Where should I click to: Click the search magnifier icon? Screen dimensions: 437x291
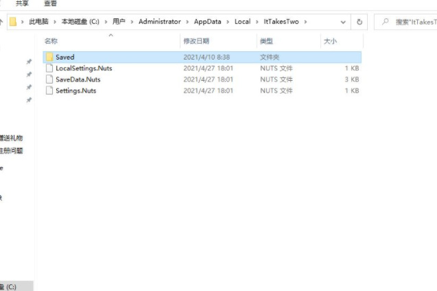(x=386, y=22)
